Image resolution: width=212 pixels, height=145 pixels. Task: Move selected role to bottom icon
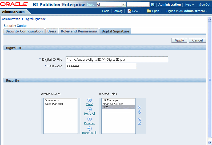pyautogui.click(x=140, y=124)
